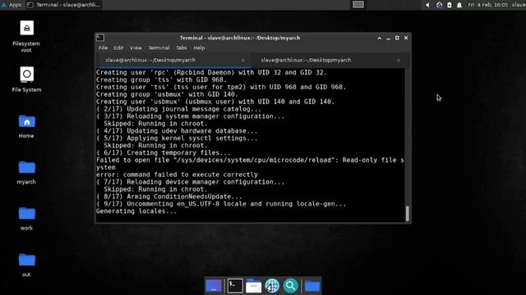Click the workspace switcher in top panel
526x295 pixels.
point(358,5)
